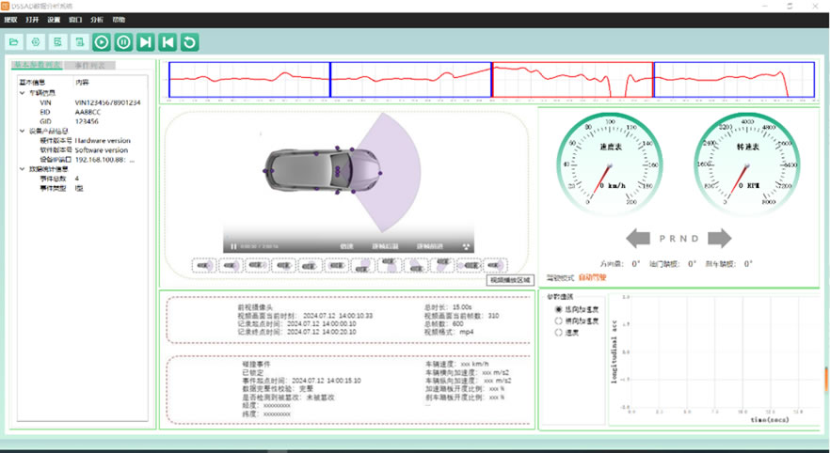Pause playback using green toolbar pause button

(124, 41)
